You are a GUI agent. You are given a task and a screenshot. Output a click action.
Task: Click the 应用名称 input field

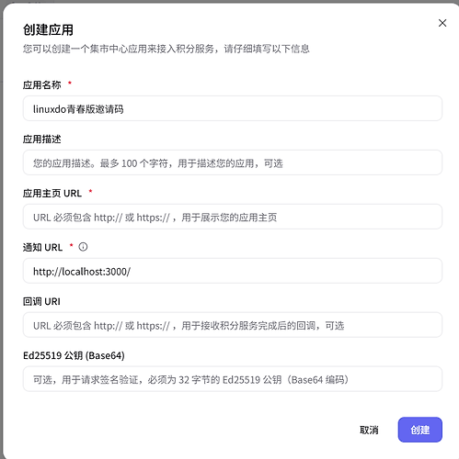tap(233, 108)
